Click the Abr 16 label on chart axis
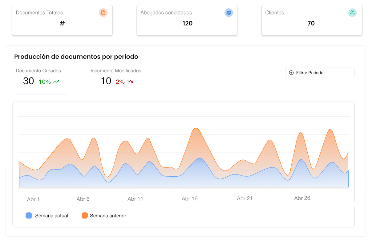This screenshot has height=241, width=372. point(189,199)
